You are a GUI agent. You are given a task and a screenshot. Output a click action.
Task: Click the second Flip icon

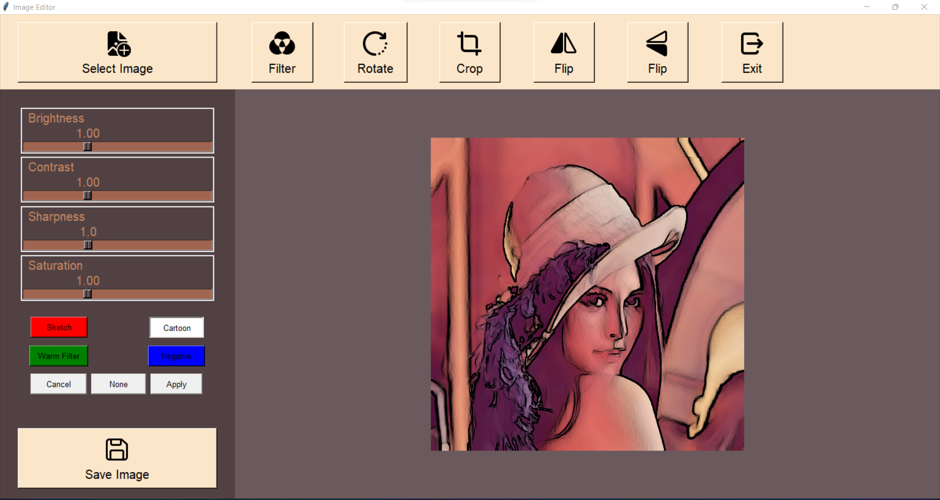657,51
